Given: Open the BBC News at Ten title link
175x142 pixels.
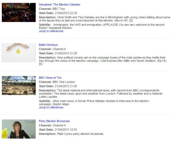Looking at the screenshot, I should pyautogui.click(x=50, y=78).
